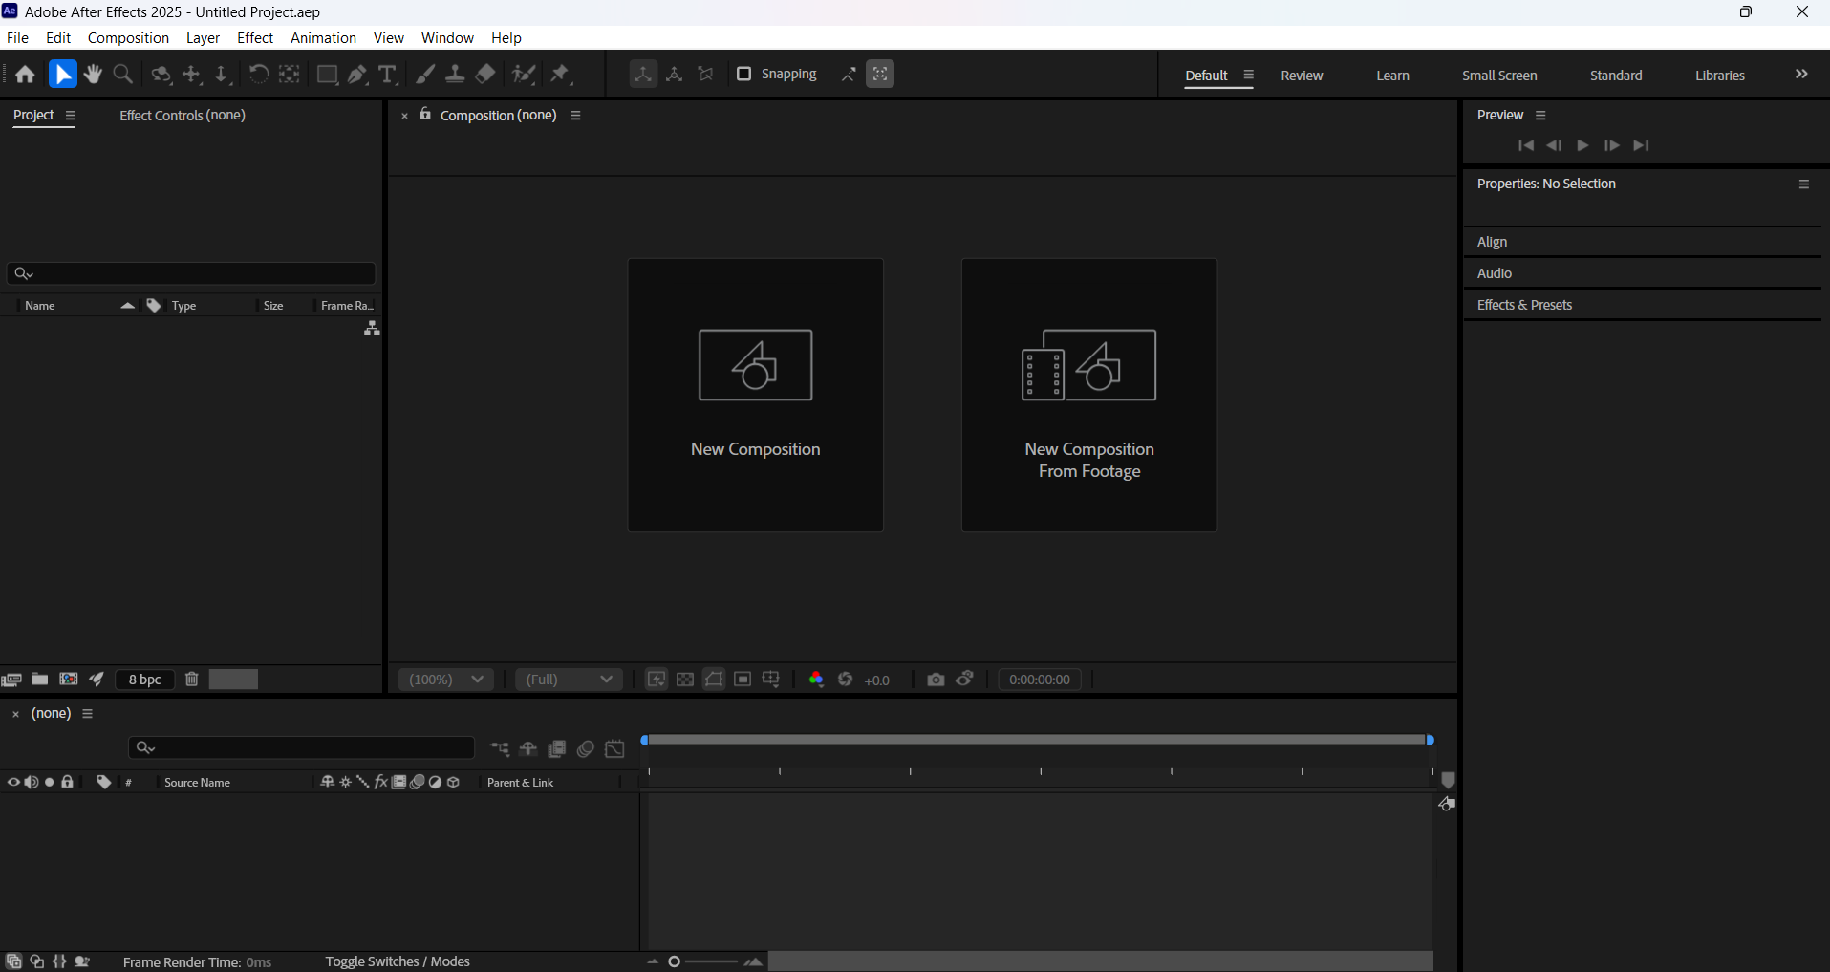Click the New Composition card
This screenshot has height=972, width=1830.
click(x=755, y=394)
